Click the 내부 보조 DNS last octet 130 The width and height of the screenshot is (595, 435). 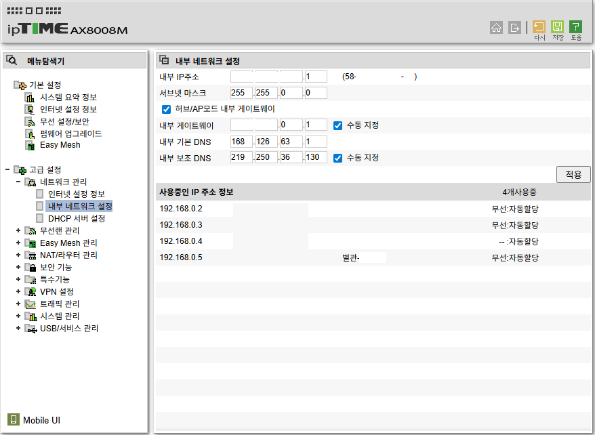click(x=316, y=157)
